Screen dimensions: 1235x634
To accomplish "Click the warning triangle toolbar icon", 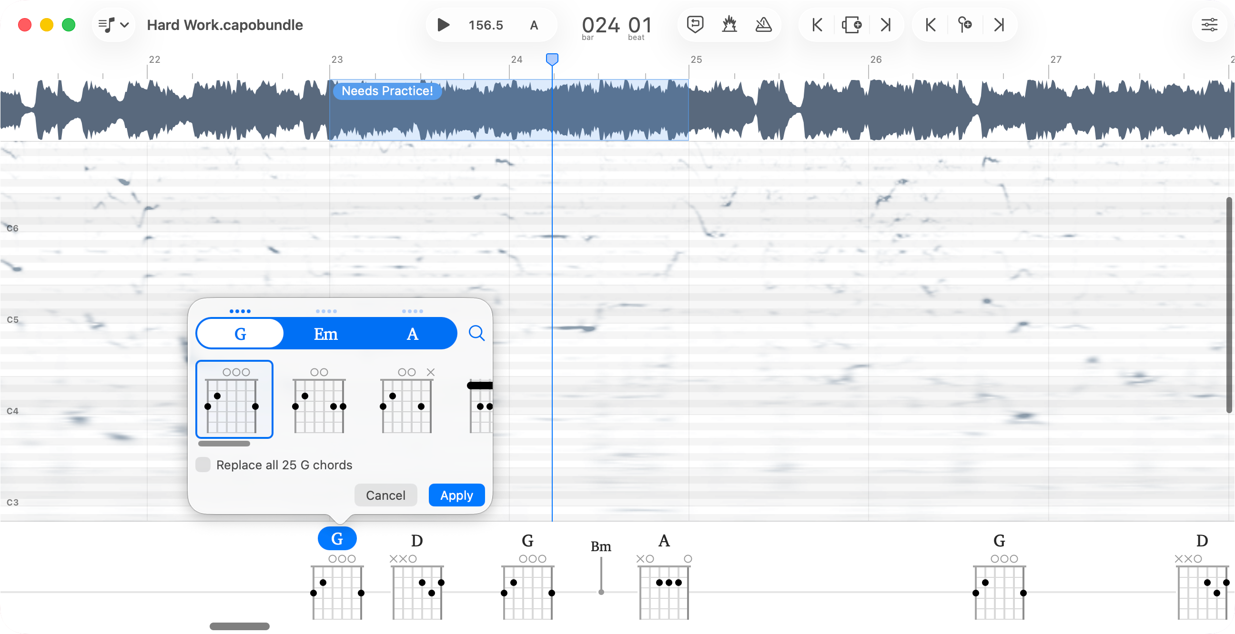I will (x=763, y=24).
